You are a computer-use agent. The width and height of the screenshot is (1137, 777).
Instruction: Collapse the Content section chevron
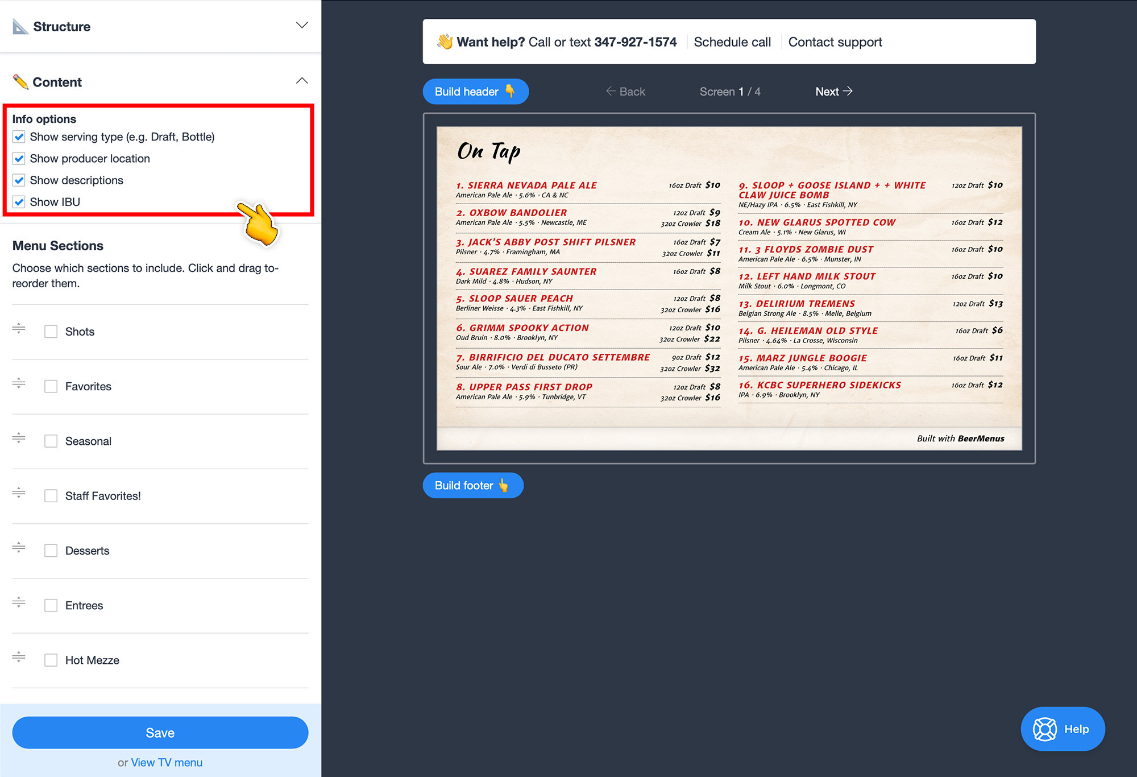click(x=302, y=80)
